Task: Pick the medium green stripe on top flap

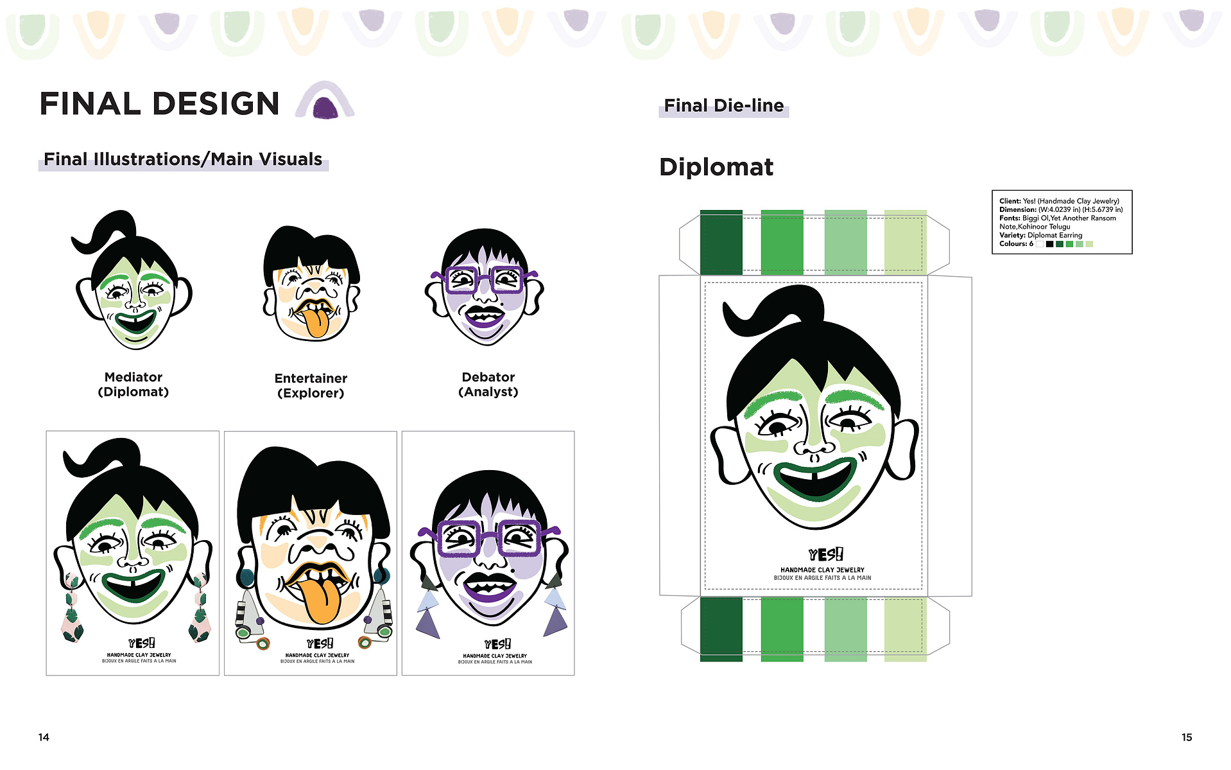Action: pyautogui.click(x=782, y=243)
